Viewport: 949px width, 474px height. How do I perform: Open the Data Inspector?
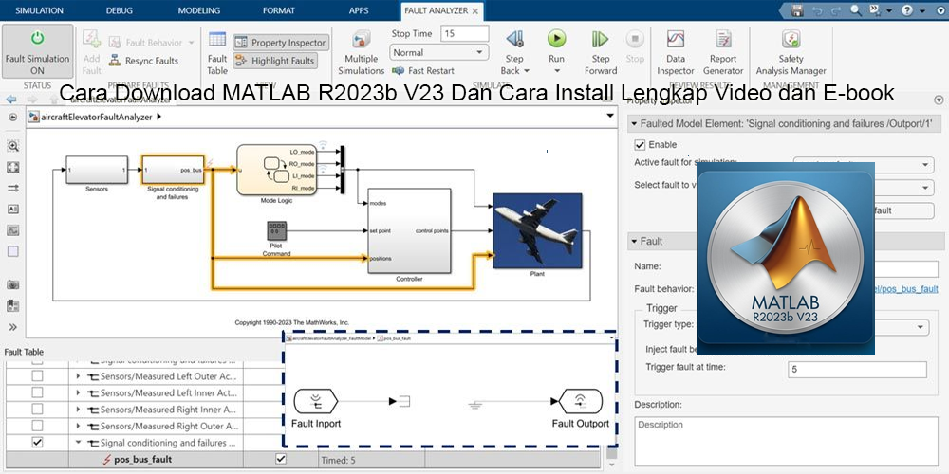coord(676,52)
